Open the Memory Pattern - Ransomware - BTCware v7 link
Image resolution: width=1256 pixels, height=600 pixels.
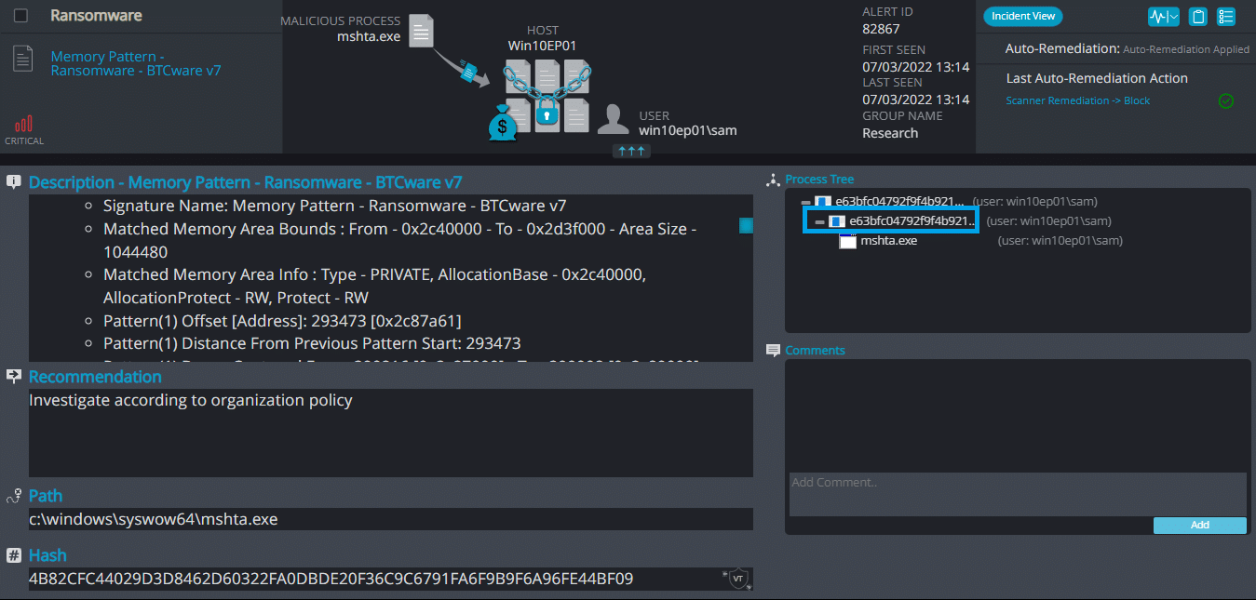tap(136, 63)
